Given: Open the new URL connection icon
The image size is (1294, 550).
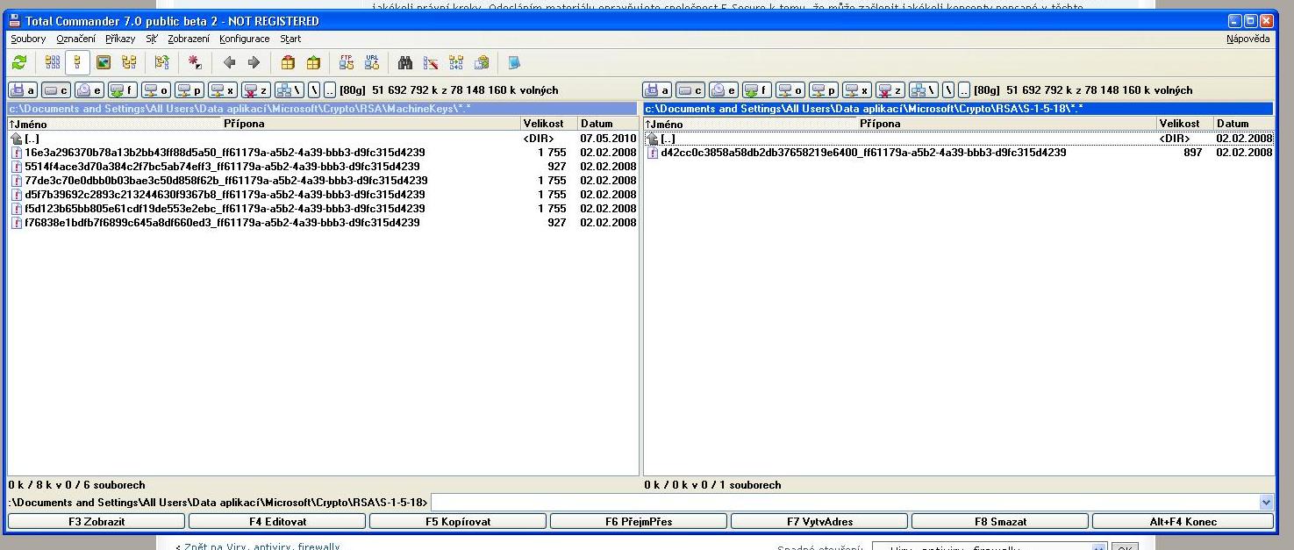Looking at the screenshot, I should tap(372, 62).
